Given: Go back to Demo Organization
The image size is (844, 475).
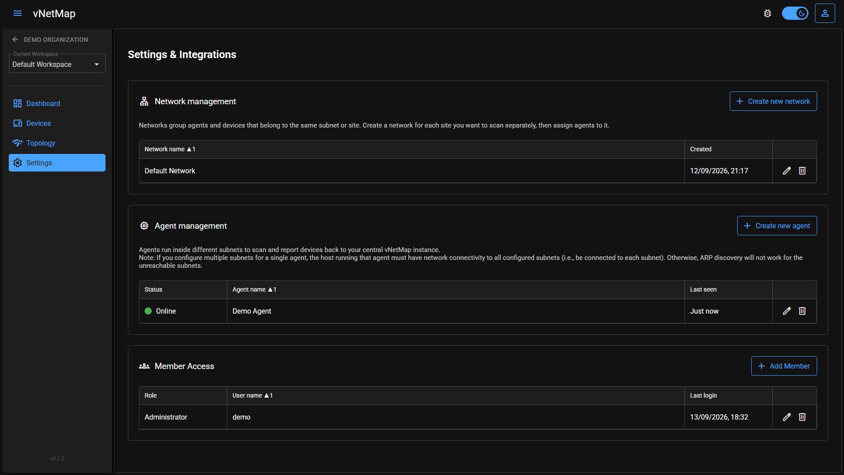Looking at the screenshot, I should pyautogui.click(x=50, y=40).
